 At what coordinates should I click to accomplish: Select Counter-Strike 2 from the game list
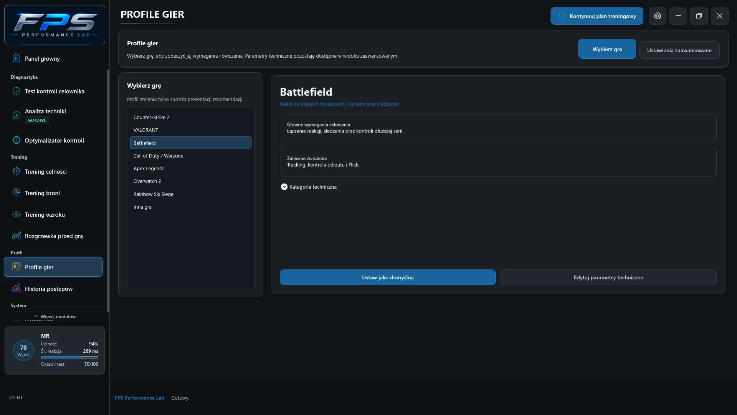[x=190, y=117]
